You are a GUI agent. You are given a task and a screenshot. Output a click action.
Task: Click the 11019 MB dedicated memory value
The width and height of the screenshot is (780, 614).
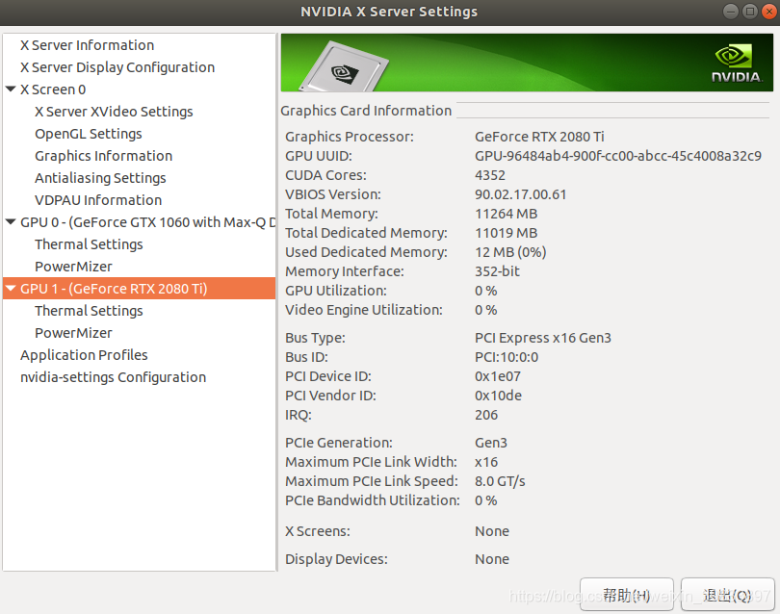(x=506, y=233)
